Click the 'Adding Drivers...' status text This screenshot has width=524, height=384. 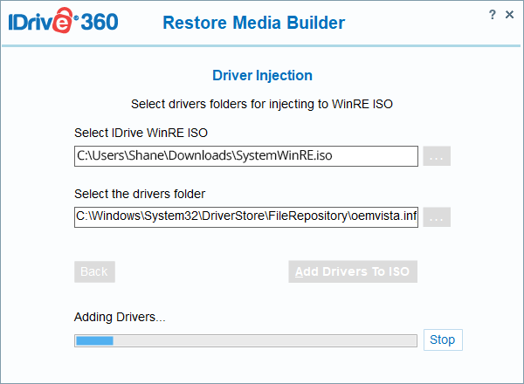tap(120, 317)
